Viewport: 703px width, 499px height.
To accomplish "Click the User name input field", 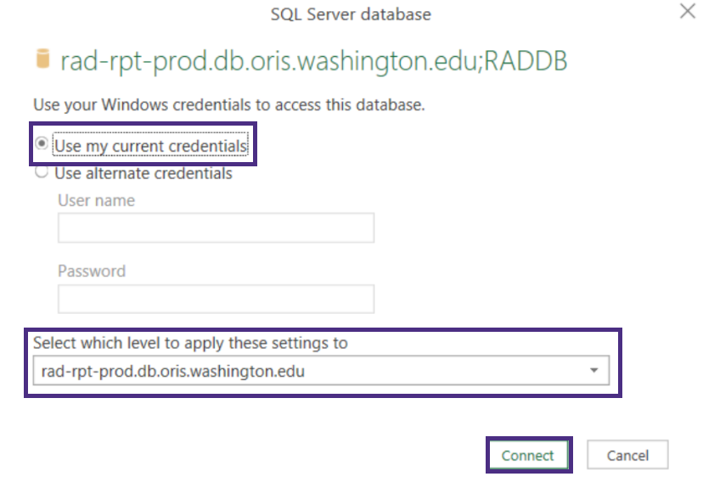I will coord(216,228).
